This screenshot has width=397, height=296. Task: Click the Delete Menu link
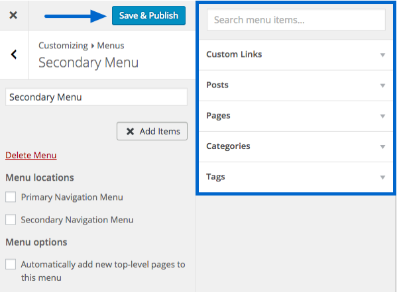[x=31, y=155]
